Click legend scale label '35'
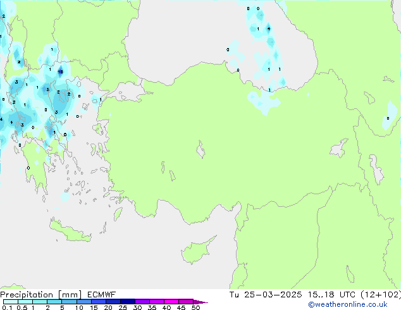The height and width of the screenshot is (310, 401). coord(152,307)
